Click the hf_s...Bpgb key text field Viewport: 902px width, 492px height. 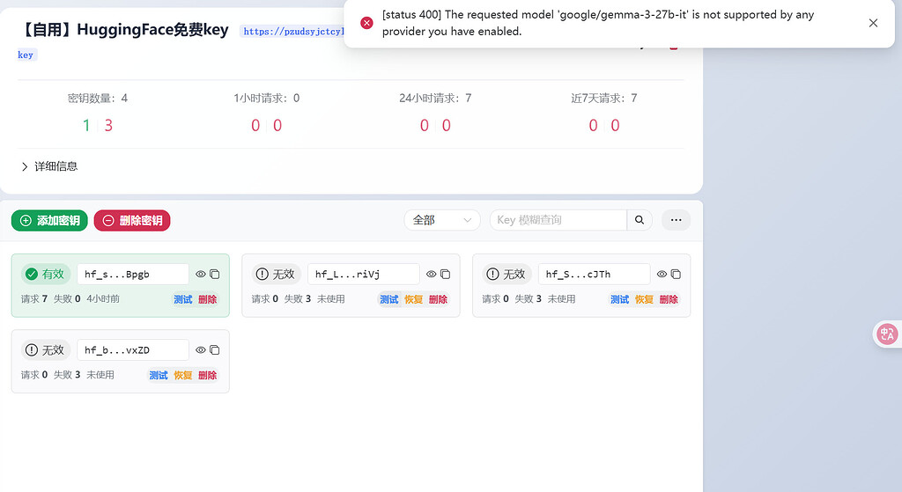[133, 274]
